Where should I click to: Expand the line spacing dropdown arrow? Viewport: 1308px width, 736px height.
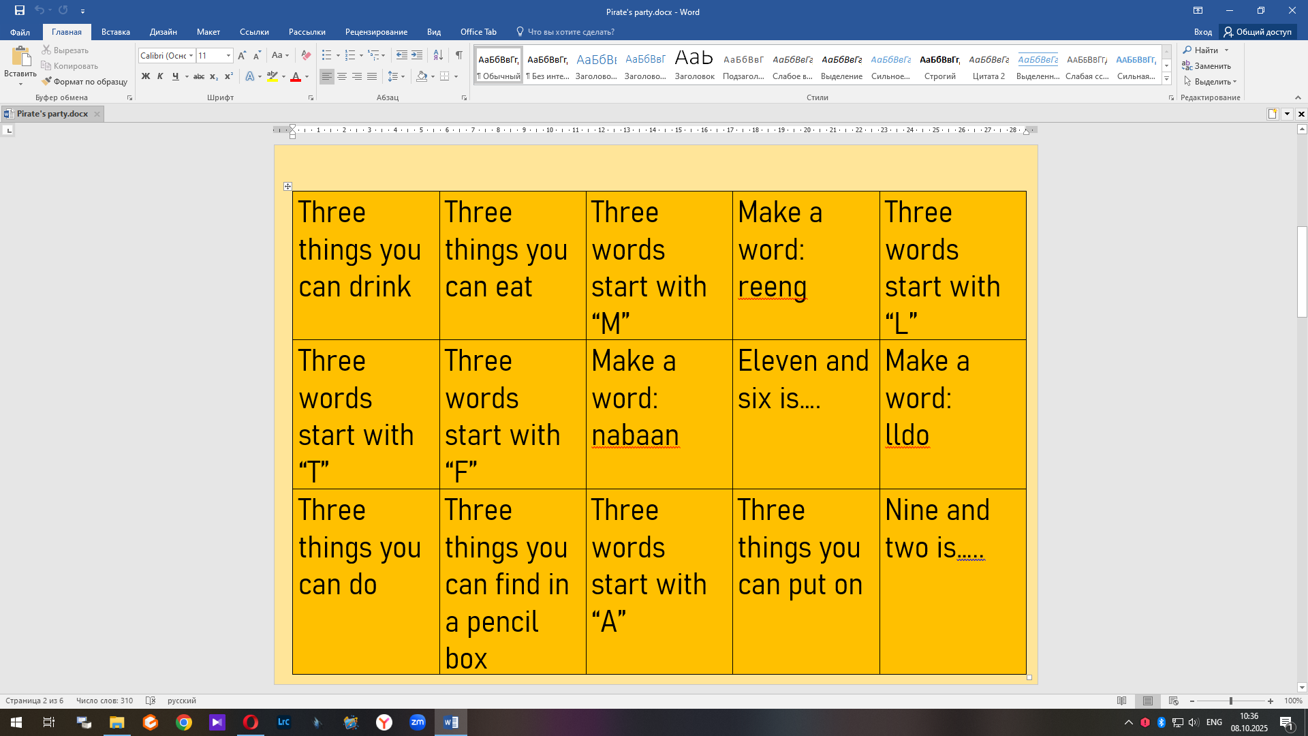click(403, 76)
